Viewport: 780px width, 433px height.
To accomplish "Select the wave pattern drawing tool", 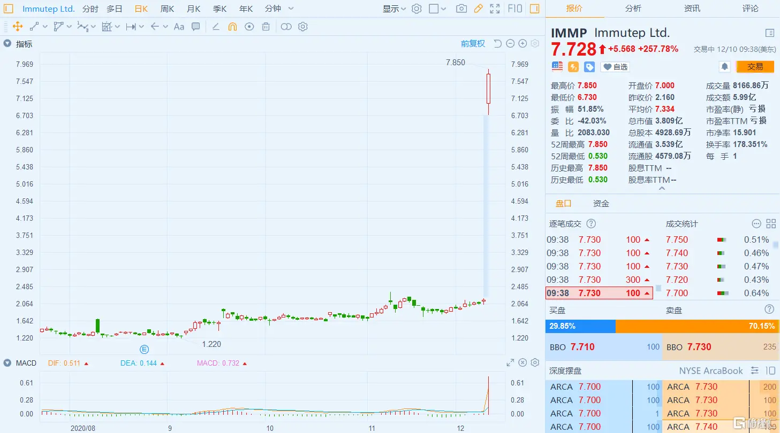I will point(82,26).
